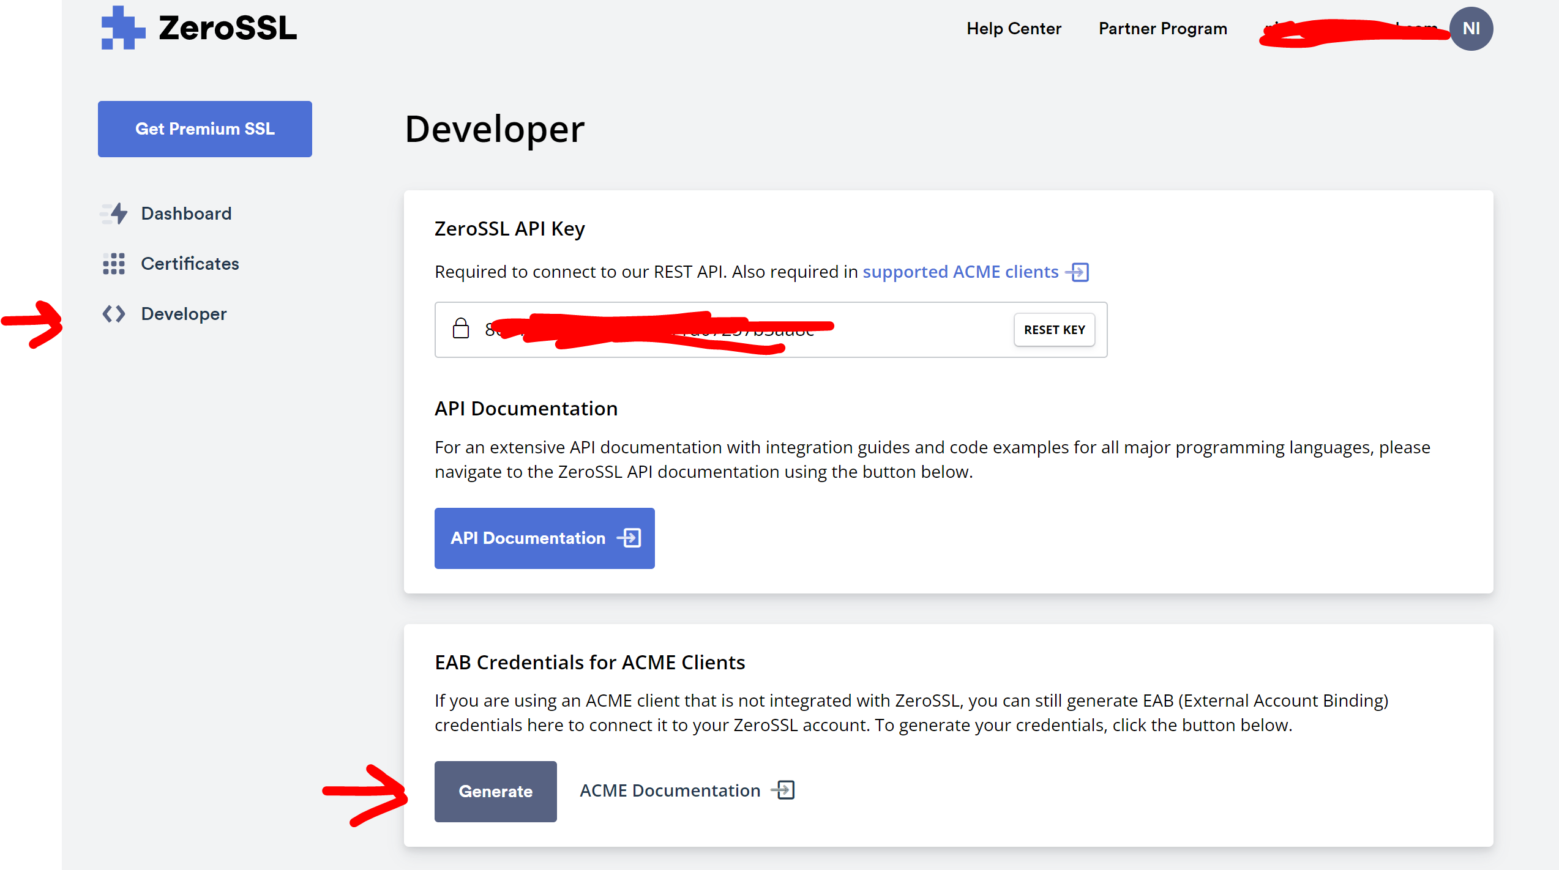Viewport: 1559px width, 870px height.
Task: Click arrow icon on API Documentation button
Action: pyautogui.click(x=629, y=538)
